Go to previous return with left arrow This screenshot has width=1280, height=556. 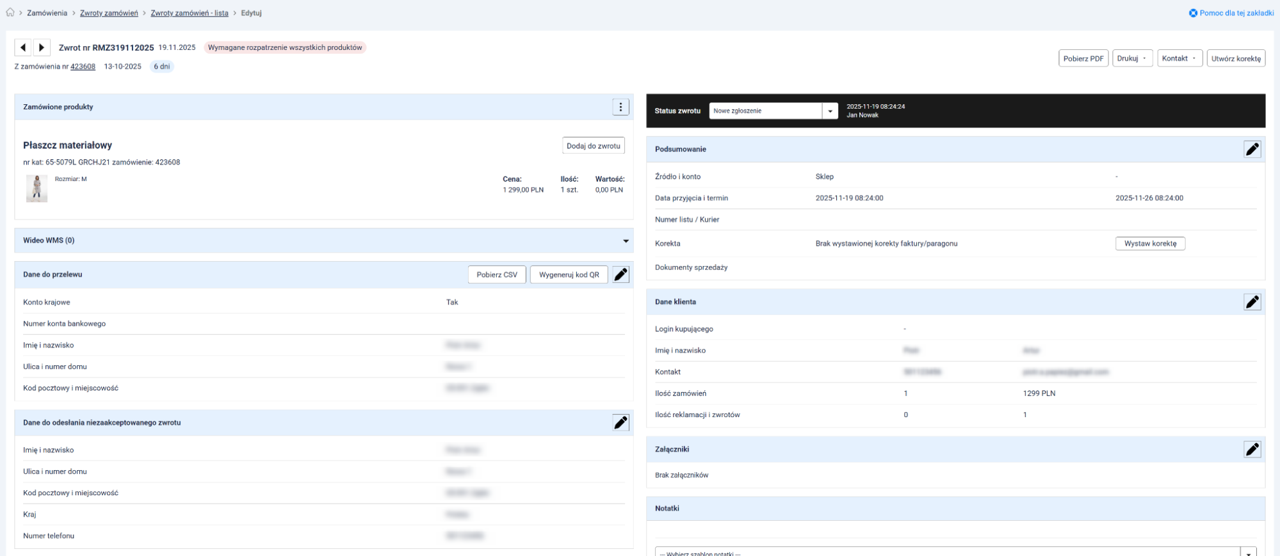[23, 47]
